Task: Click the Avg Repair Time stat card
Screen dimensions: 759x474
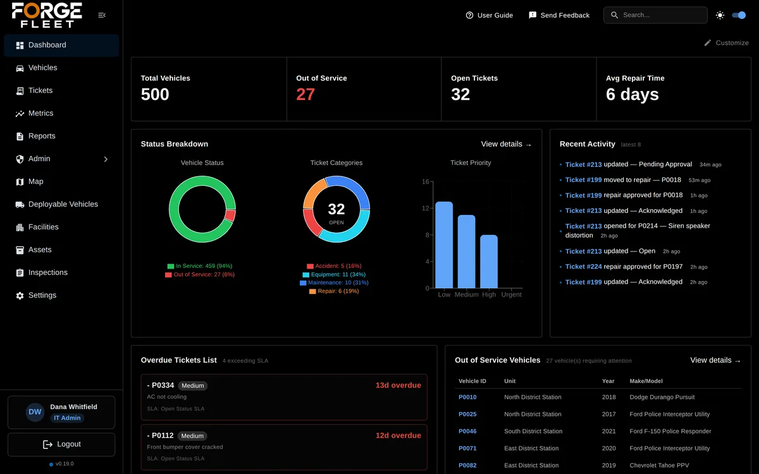Action: pyautogui.click(x=674, y=89)
